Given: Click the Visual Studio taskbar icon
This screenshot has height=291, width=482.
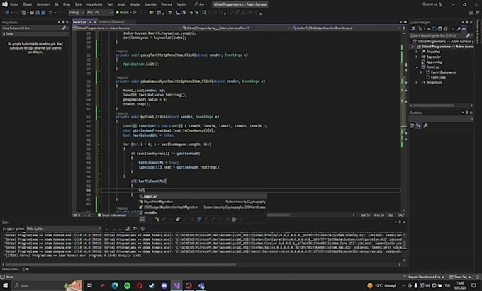Looking at the screenshot, I should pyautogui.click(x=176, y=285).
